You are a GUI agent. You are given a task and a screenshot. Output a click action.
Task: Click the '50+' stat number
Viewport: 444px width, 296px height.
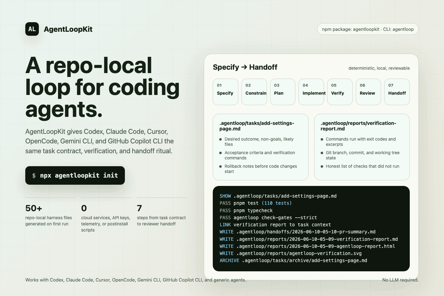pyautogui.click(x=34, y=208)
